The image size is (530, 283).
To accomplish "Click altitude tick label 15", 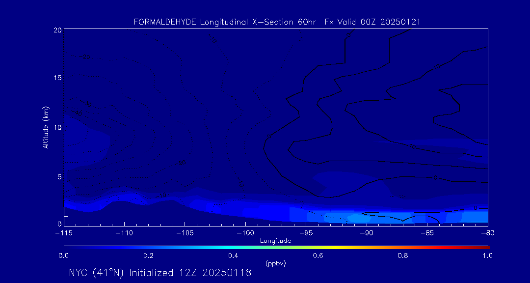I will 57,78.
